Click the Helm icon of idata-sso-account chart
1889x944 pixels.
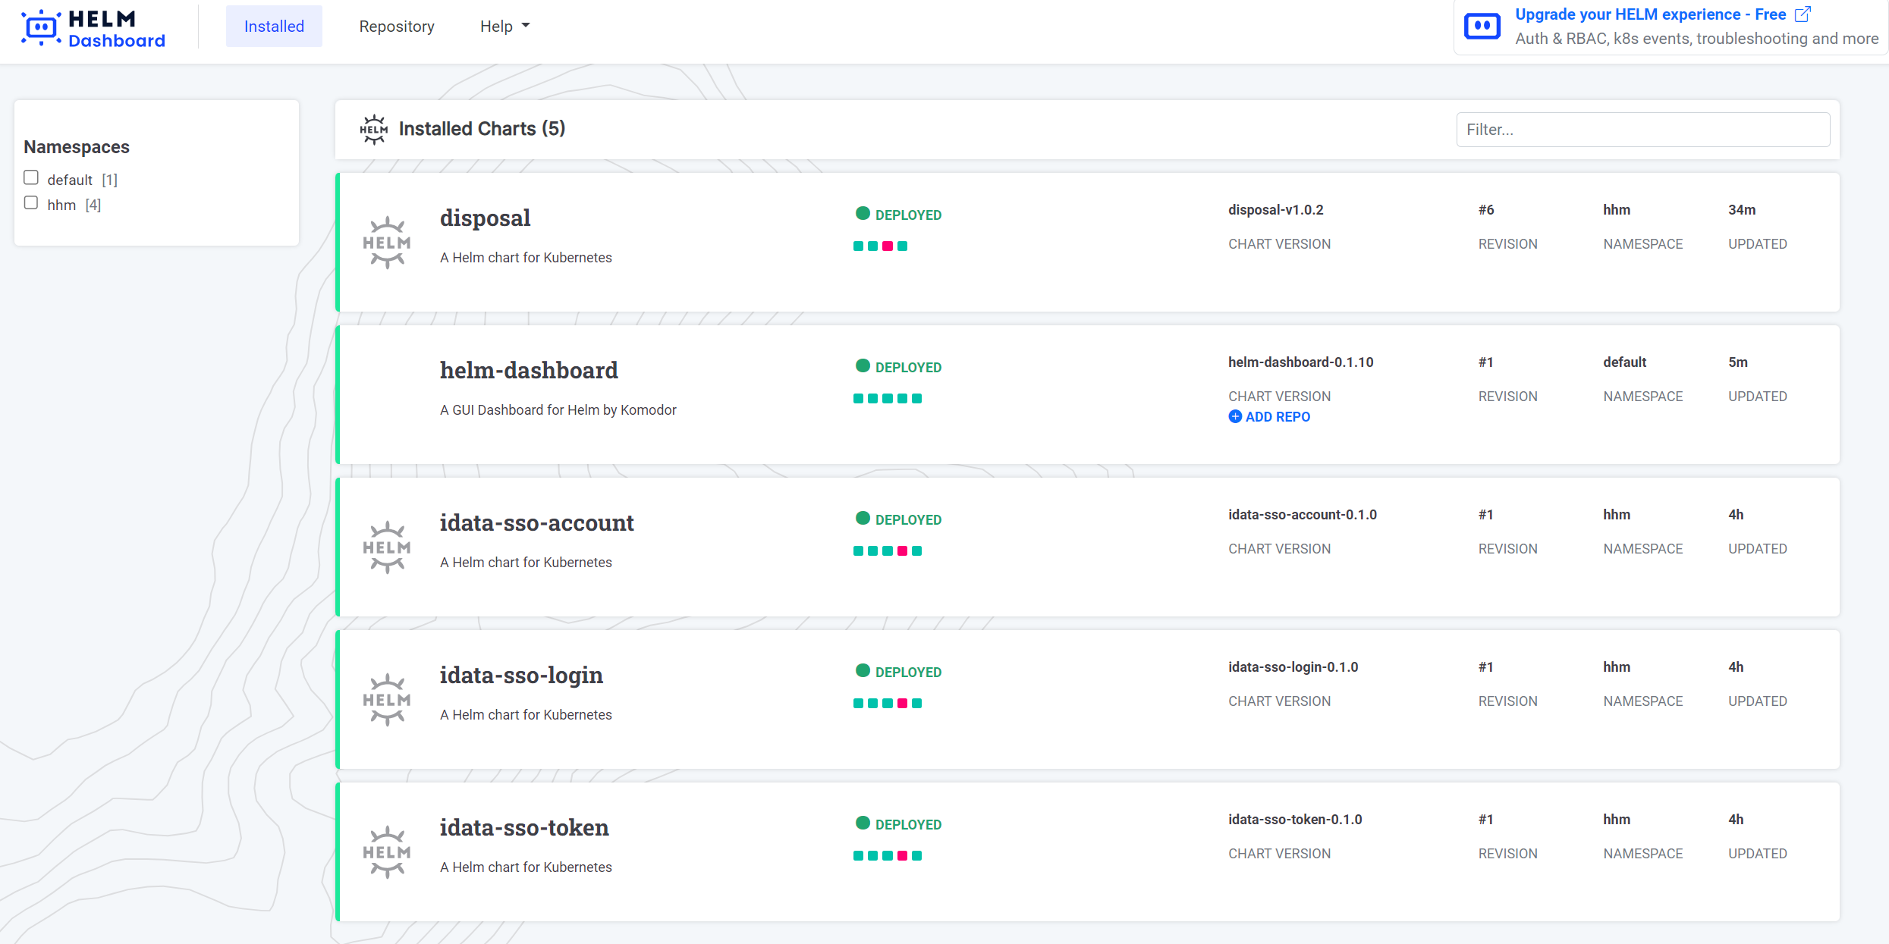point(387,547)
